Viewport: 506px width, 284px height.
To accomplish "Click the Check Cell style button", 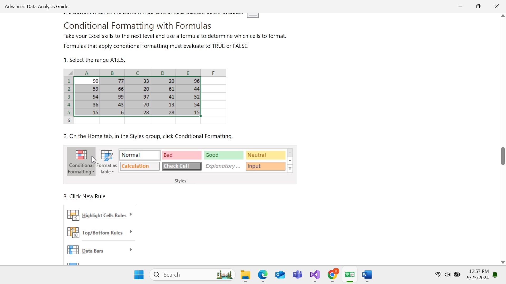I will tap(182, 166).
